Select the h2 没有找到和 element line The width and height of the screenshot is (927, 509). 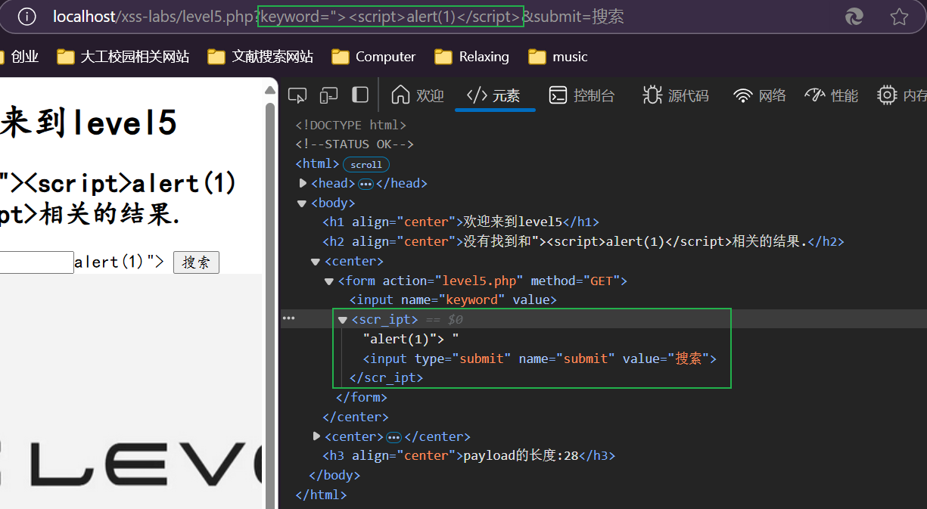583,241
